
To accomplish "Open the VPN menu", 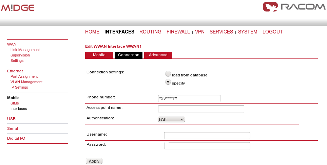I will (x=199, y=32).
